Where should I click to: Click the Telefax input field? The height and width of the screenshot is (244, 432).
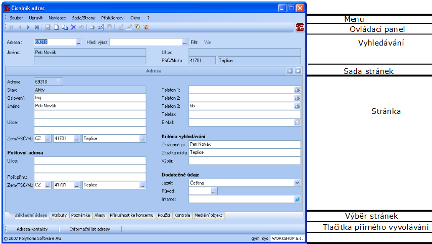coord(245,114)
